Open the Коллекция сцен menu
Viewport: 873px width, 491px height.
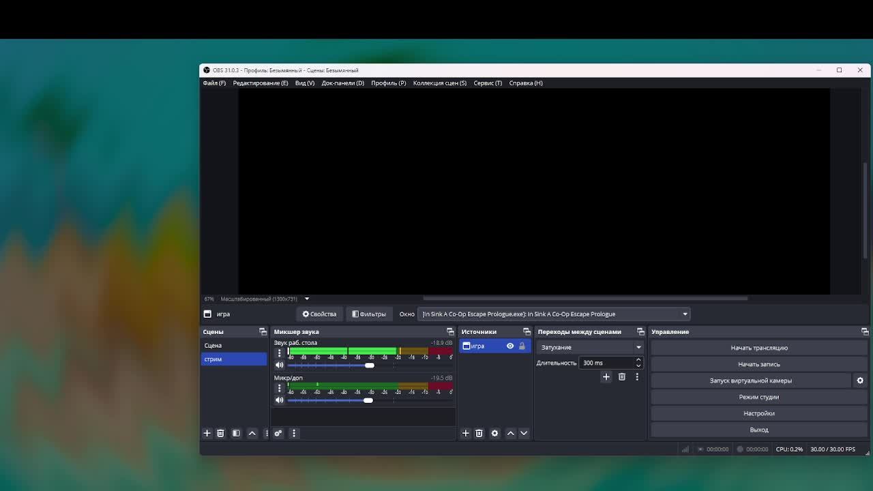[x=440, y=83]
